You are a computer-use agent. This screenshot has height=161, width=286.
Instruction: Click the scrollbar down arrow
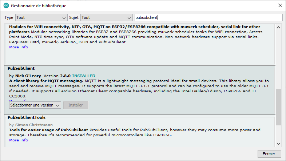[279, 144]
